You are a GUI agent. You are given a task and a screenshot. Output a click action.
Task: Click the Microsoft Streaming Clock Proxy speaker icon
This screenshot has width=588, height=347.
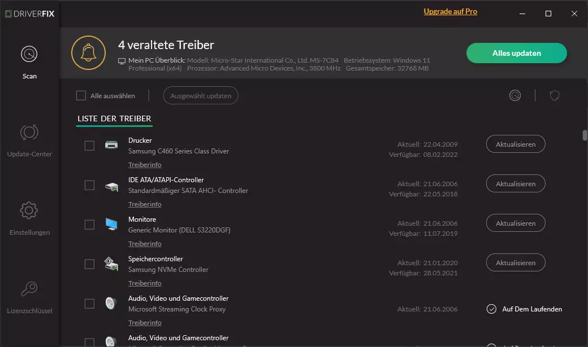(111, 303)
